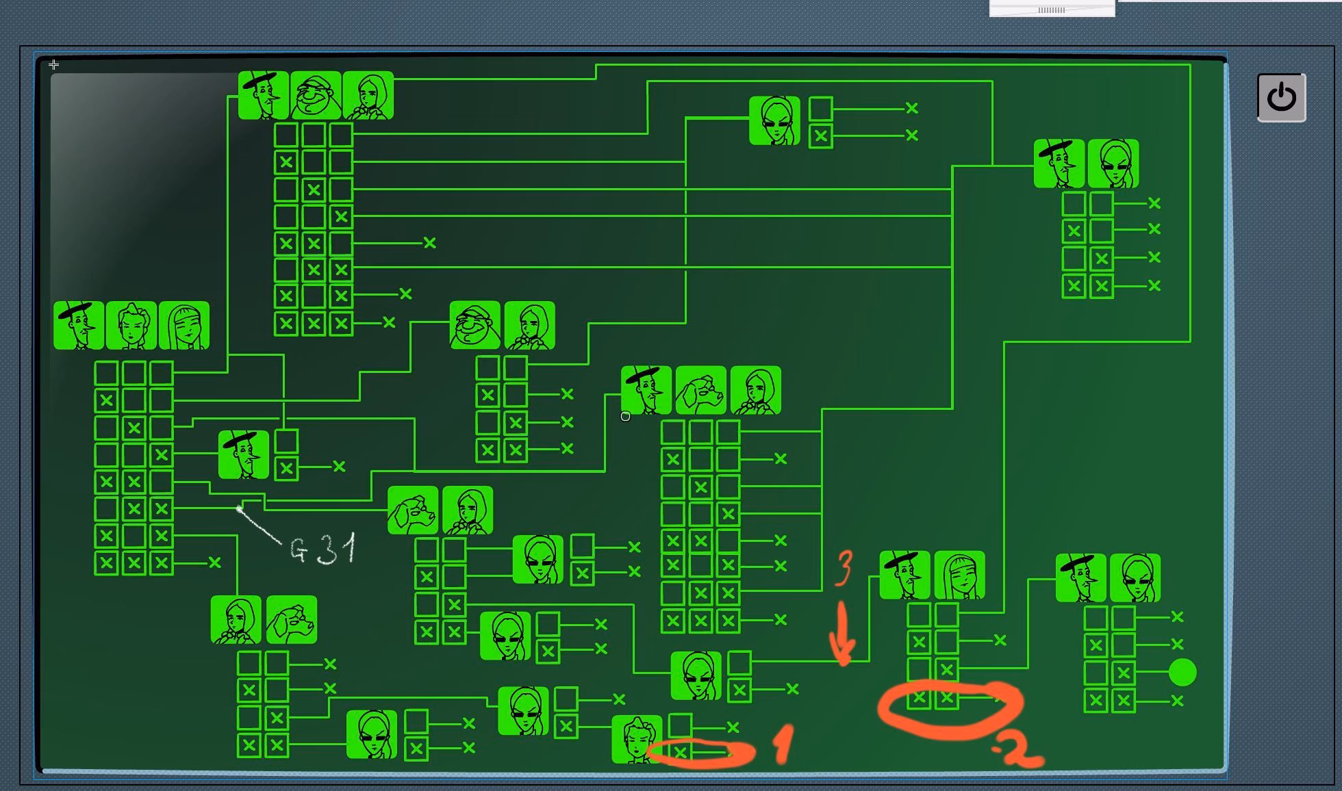Select the spiky-haired man in the left trio
The image size is (1342, 791).
(x=131, y=325)
